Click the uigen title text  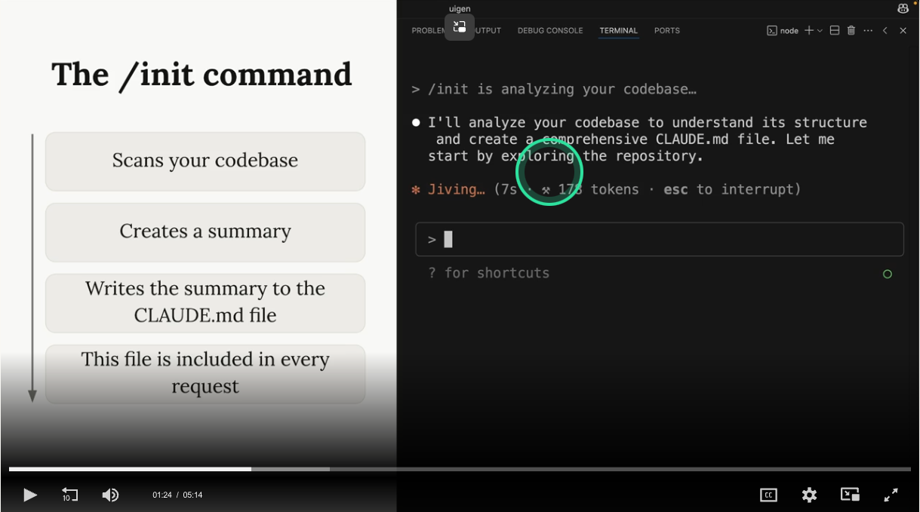click(460, 9)
